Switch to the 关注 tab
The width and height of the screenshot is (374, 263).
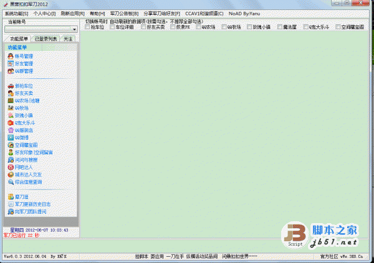[x=68, y=39]
